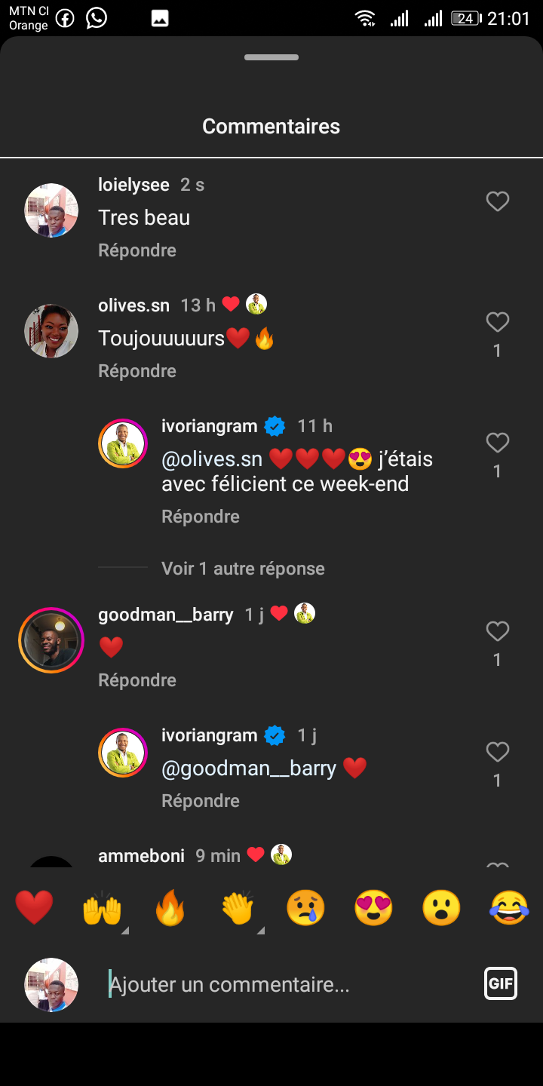Insert the red heart emoji reaction

[34, 907]
